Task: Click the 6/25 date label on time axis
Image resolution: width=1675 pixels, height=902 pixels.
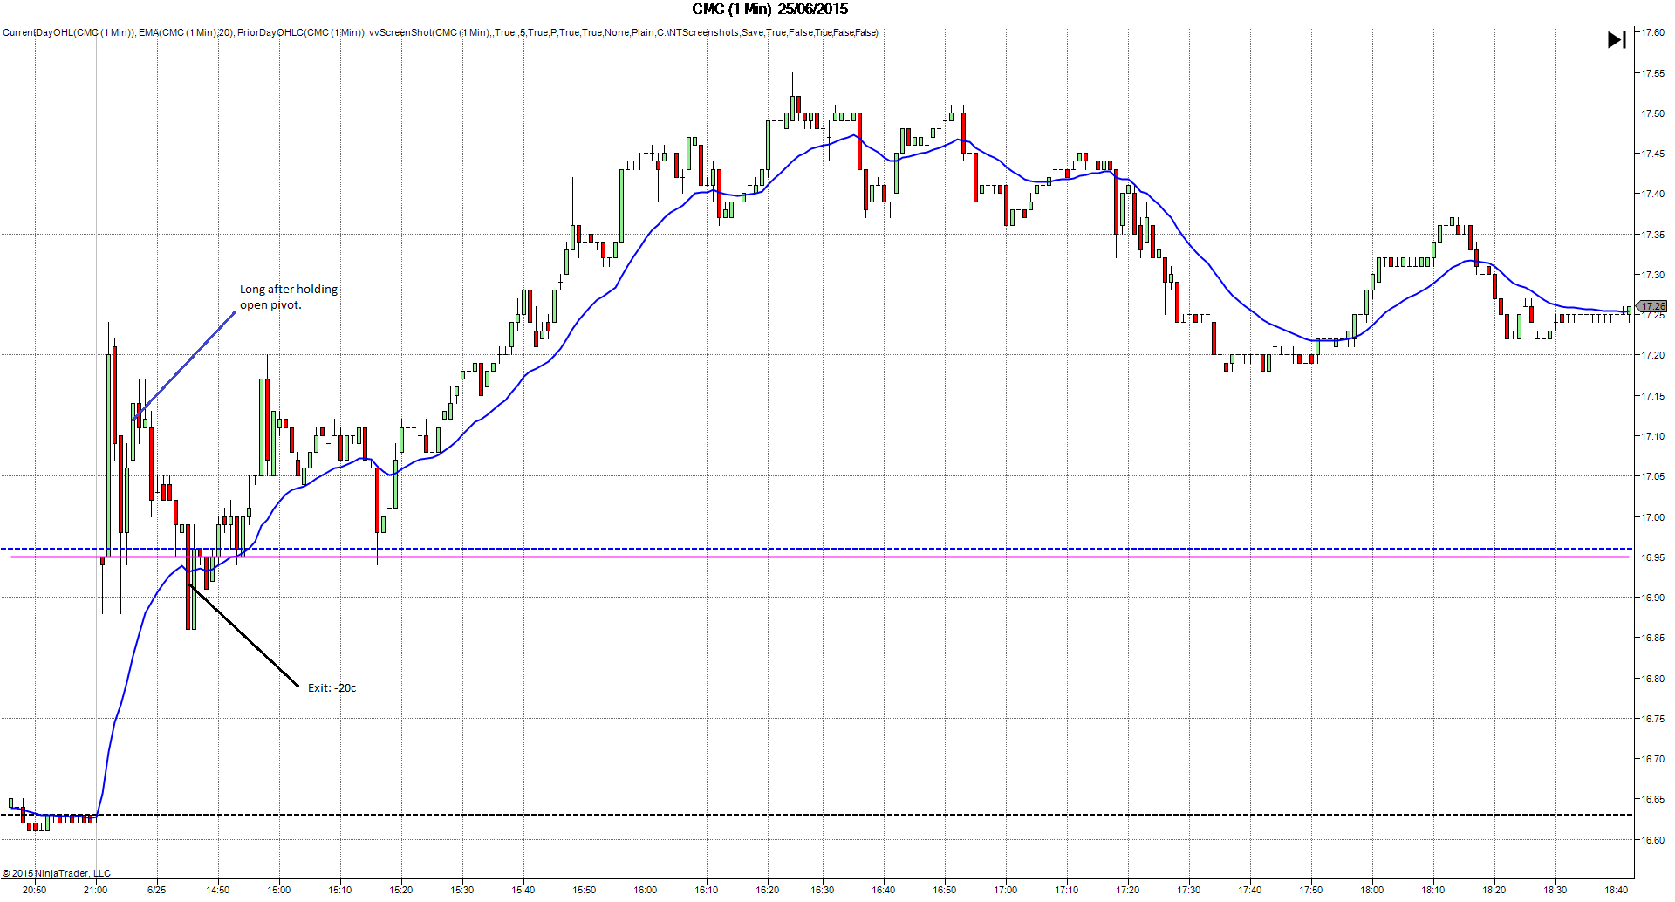Action: 157,890
